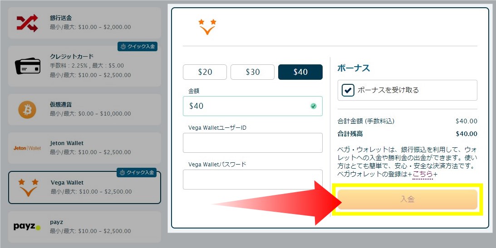Screen dimensions: 496x248
Task: Toggle the ボーナスを受け取る checkbox
Action: (348, 90)
